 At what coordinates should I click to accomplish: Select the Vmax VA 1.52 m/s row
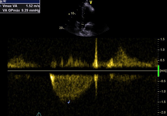20,6
